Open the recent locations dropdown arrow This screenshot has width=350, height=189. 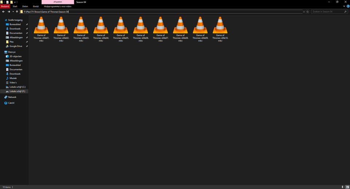[x=13, y=12]
